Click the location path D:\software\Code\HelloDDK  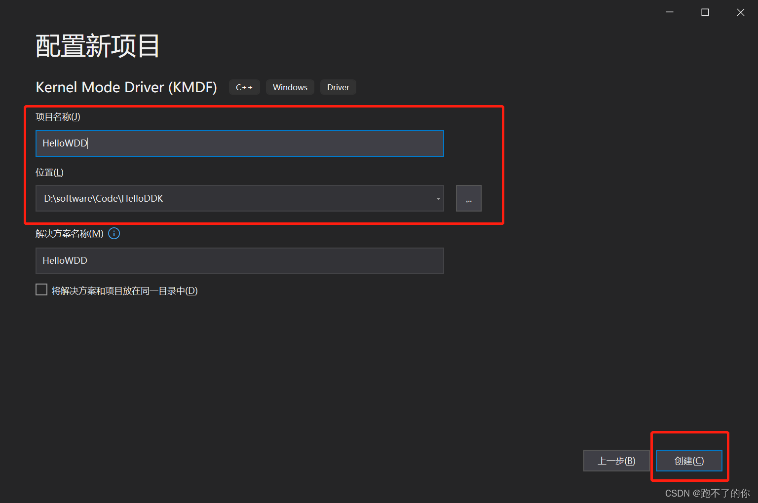[x=104, y=198]
